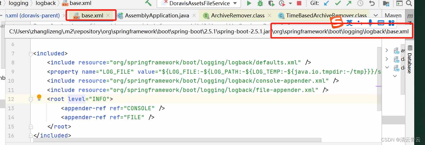
Task: Collapse the <root> tag fold marker
Action: (31, 99)
